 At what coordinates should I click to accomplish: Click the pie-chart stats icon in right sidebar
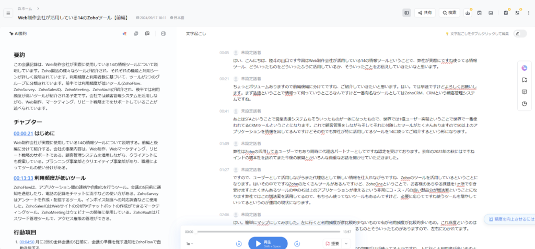[525, 104]
